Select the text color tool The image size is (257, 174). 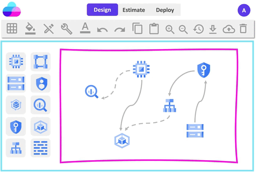[x=85, y=28]
